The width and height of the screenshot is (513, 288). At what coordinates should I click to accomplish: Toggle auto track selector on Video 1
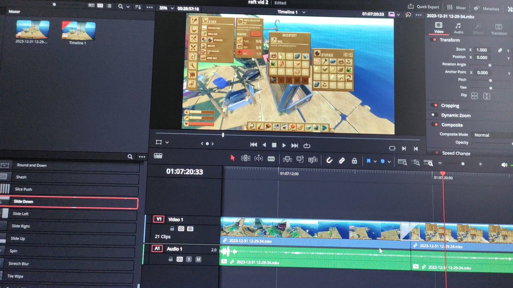(181, 229)
